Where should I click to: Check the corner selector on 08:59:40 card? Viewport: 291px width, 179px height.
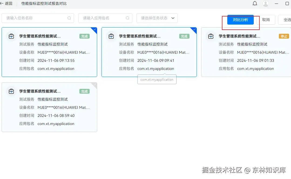[x=94, y=85]
